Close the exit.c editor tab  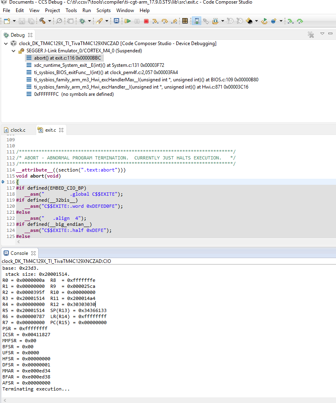pos(61,130)
